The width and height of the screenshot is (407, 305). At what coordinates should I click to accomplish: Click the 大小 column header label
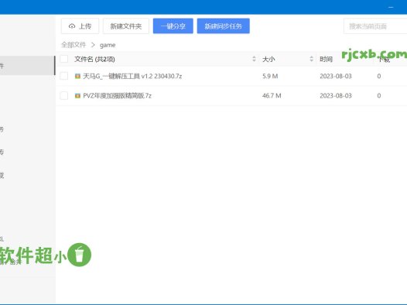[x=268, y=59]
